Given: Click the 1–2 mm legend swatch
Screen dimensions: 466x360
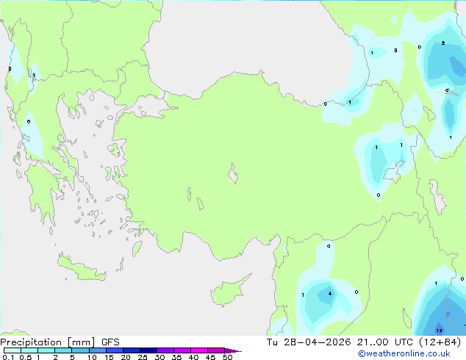Looking at the screenshot, I should point(46,350).
